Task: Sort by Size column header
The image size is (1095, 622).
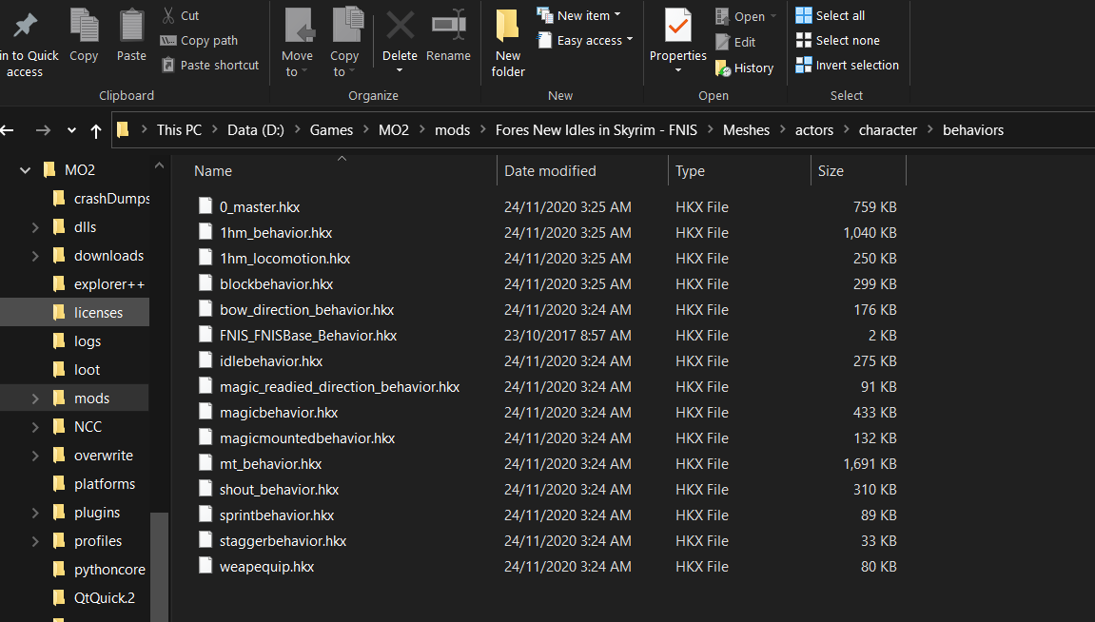Action: click(858, 171)
